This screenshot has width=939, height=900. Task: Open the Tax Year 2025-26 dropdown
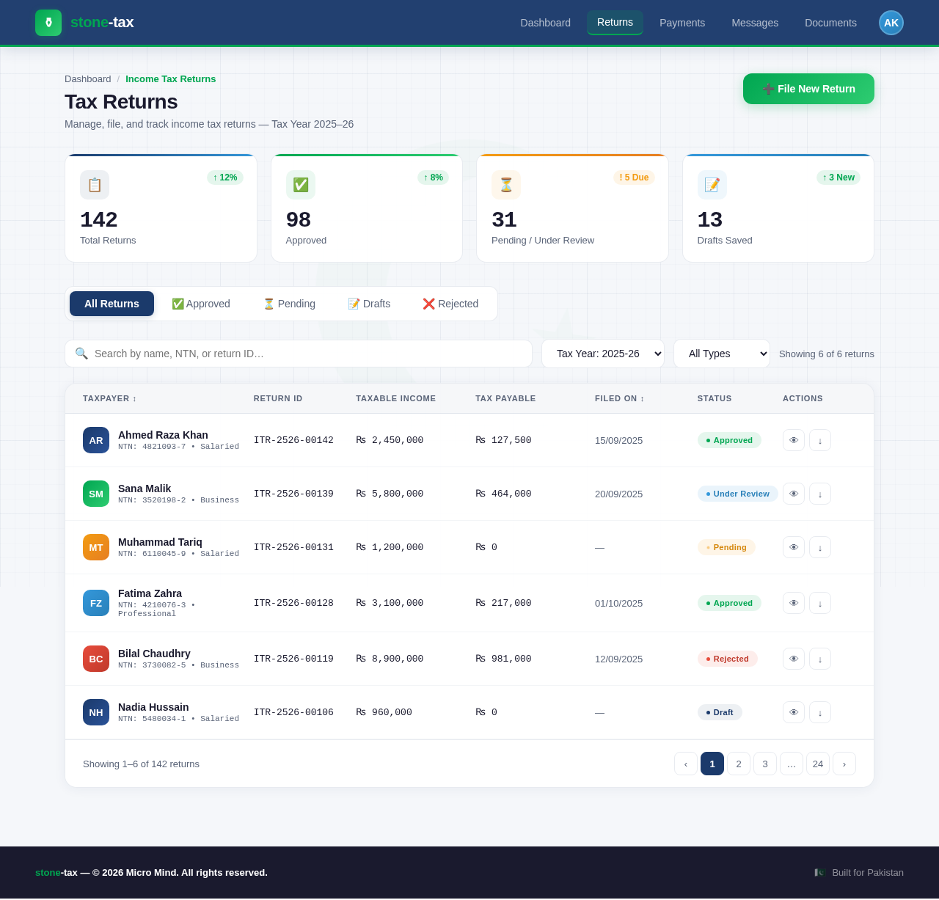(602, 354)
